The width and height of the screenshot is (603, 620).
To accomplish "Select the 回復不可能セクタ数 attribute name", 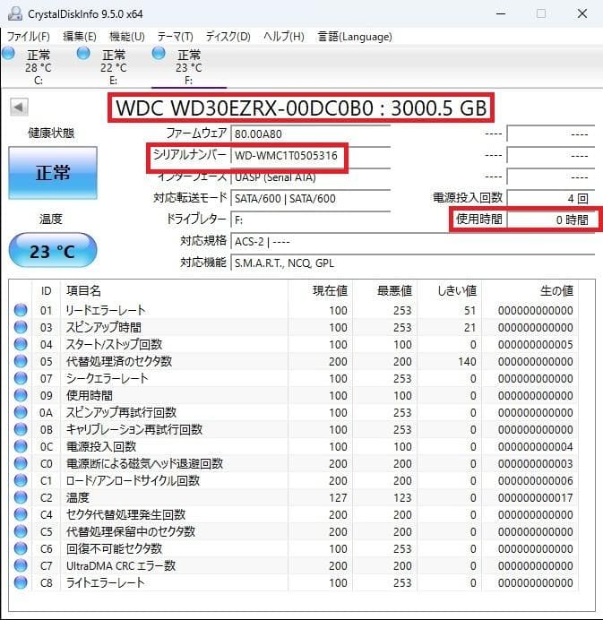I will pyautogui.click(x=115, y=548).
